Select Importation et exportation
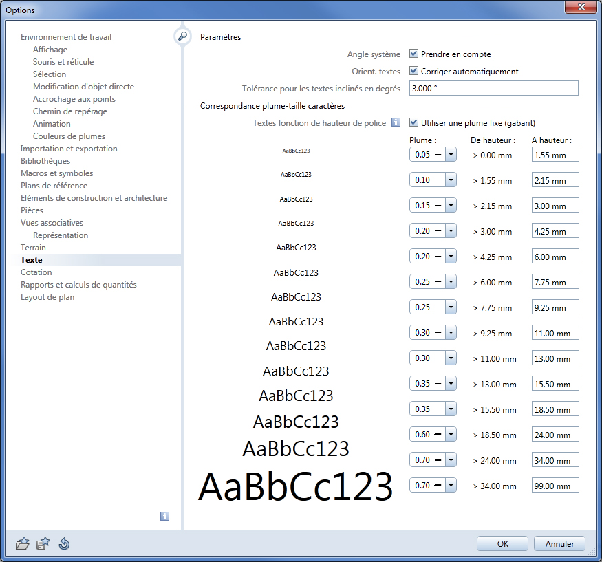This screenshot has width=602, height=562. coord(69,148)
